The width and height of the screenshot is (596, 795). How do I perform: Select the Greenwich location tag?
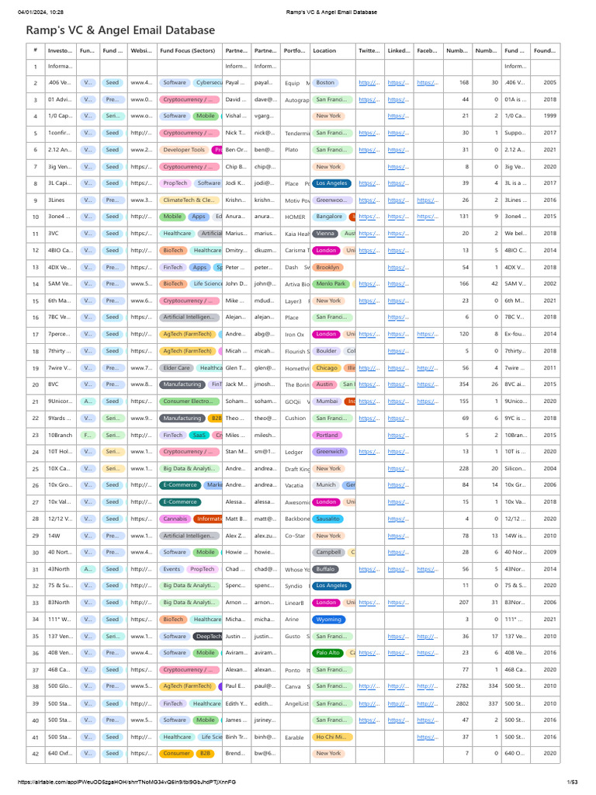[330, 452]
